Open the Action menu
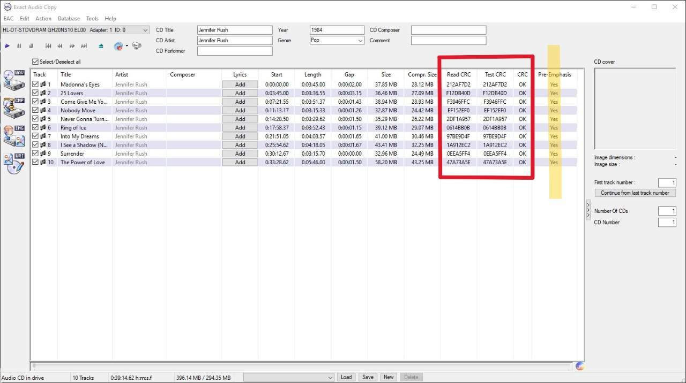 [43, 19]
